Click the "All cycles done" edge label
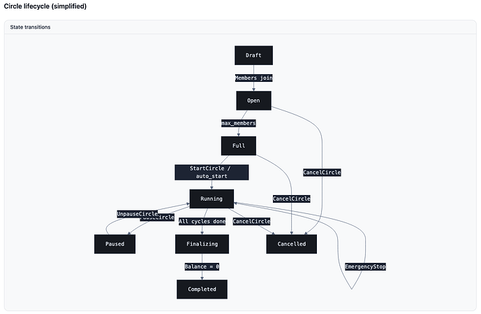 click(x=202, y=222)
